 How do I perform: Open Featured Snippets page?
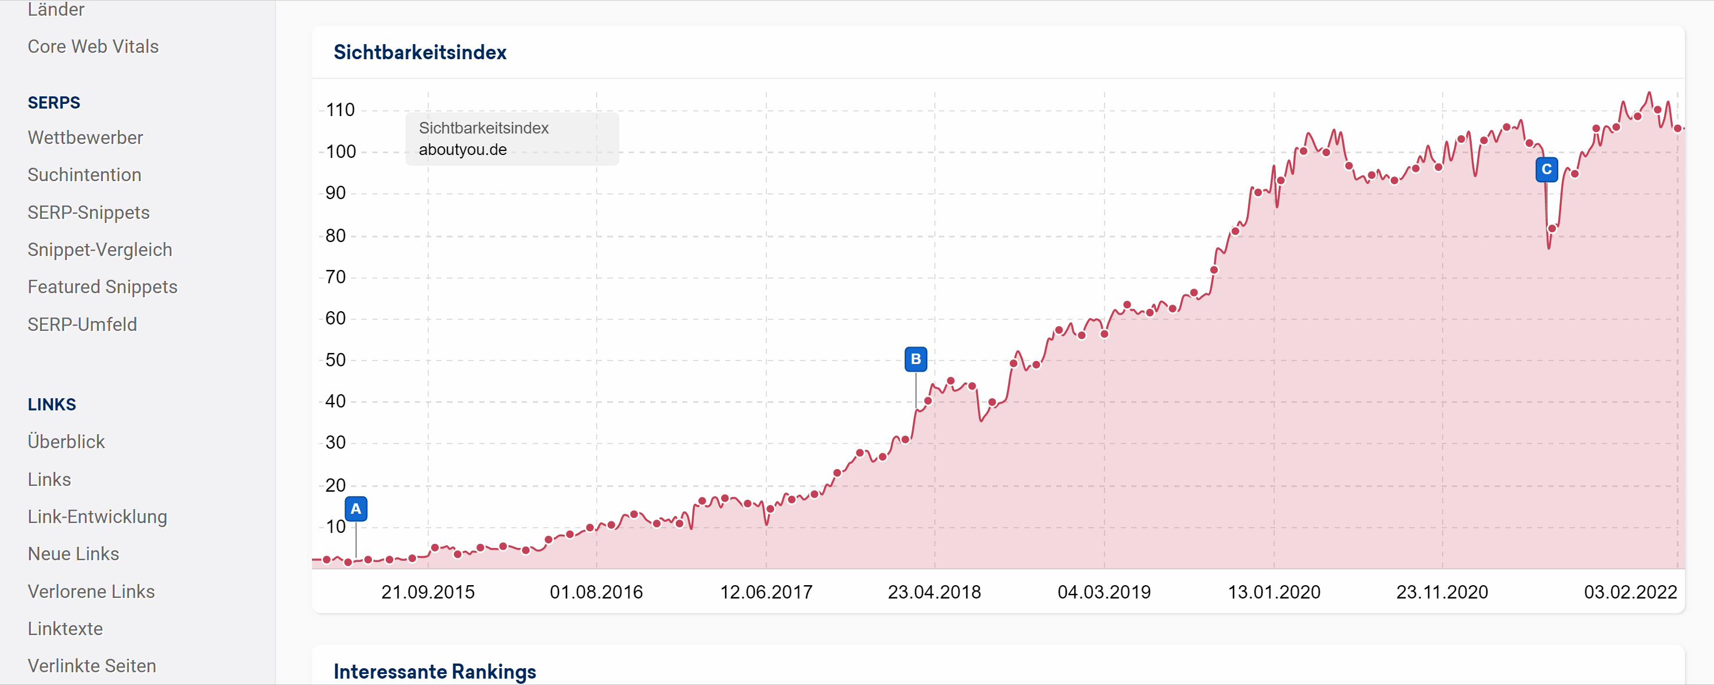point(102,287)
